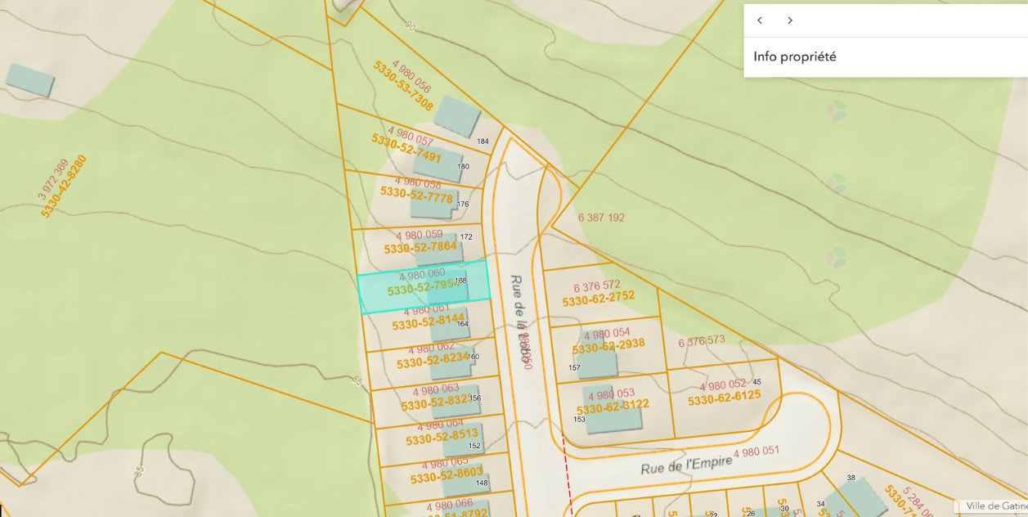Click parcel labeled 5330-62-2752
Viewport: 1028px width, 517px height.
[x=599, y=297]
